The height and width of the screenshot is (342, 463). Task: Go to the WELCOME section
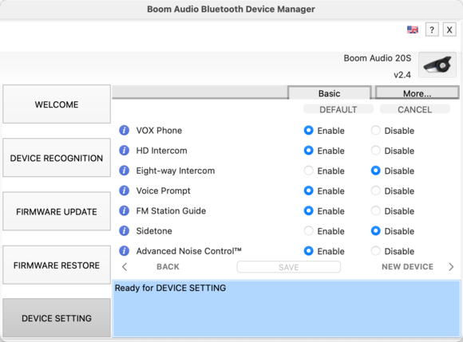pyautogui.click(x=57, y=104)
